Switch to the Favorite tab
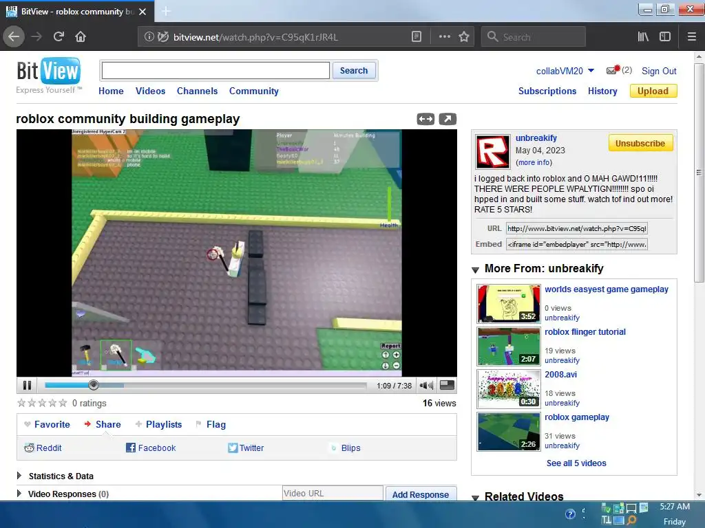This screenshot has height=528, width=705. tap(48, 424)
